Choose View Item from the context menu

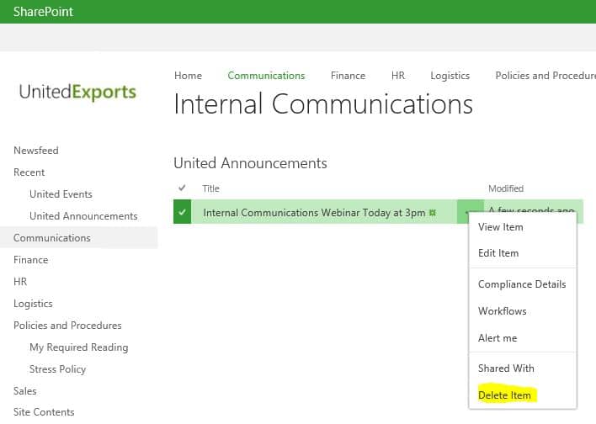pos(501,227)
